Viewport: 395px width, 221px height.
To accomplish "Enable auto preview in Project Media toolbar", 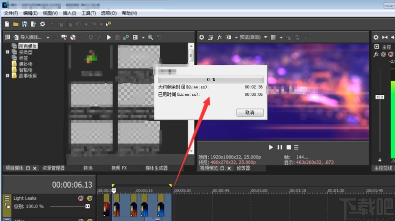I will pyautogui.click(x=126, y=37).
